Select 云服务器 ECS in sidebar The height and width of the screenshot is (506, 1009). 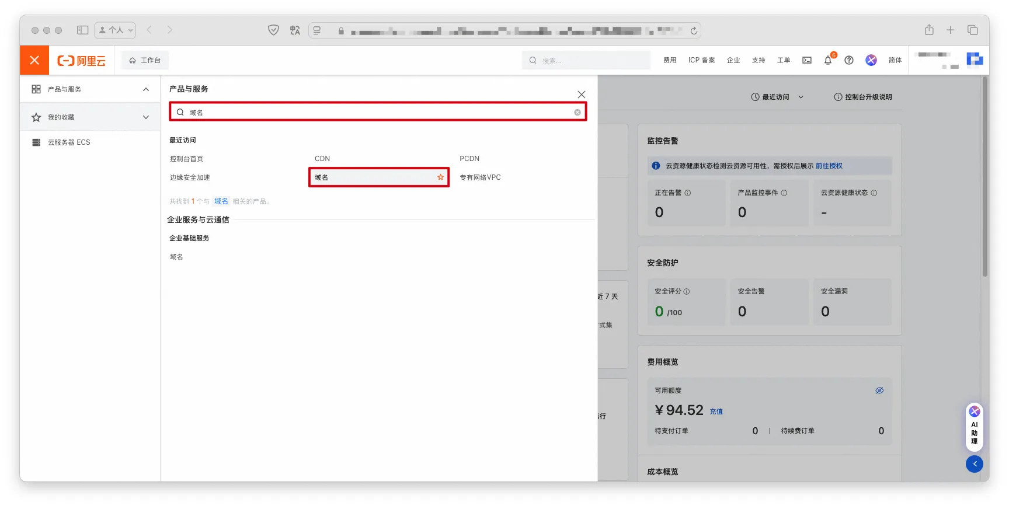[x=69, y=142]
